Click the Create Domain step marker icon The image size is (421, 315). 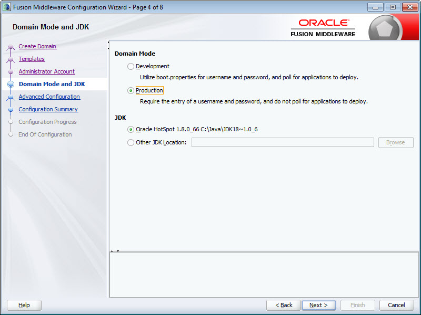pos(11,47)
